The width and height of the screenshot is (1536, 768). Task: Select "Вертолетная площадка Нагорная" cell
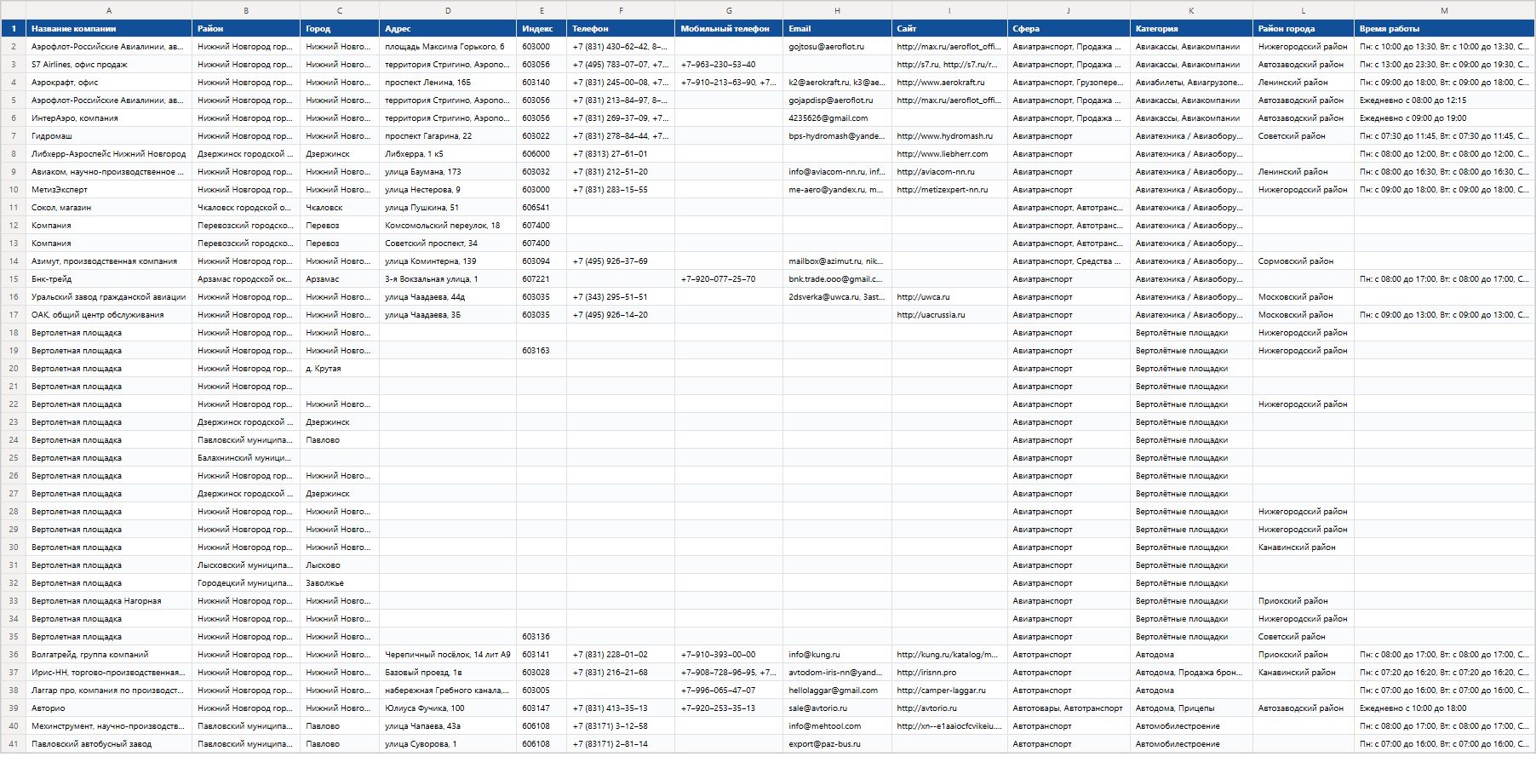pos(109,601)
